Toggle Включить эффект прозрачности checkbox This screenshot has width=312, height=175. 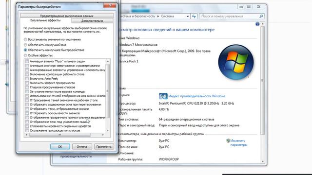(x=27, y=83)
